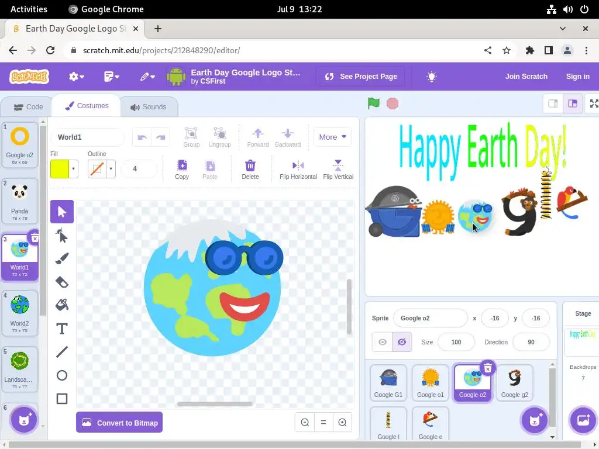Open the clock and calendar menu

pyautogui.click(x=299, y=9)
